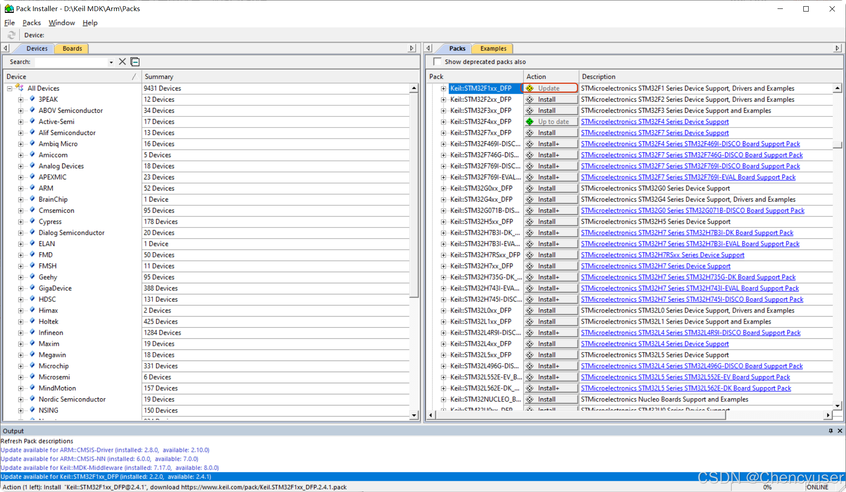Select the Packs tab
Screen dimensions: 846x492
pyautogui.click(x=457, y=48)
